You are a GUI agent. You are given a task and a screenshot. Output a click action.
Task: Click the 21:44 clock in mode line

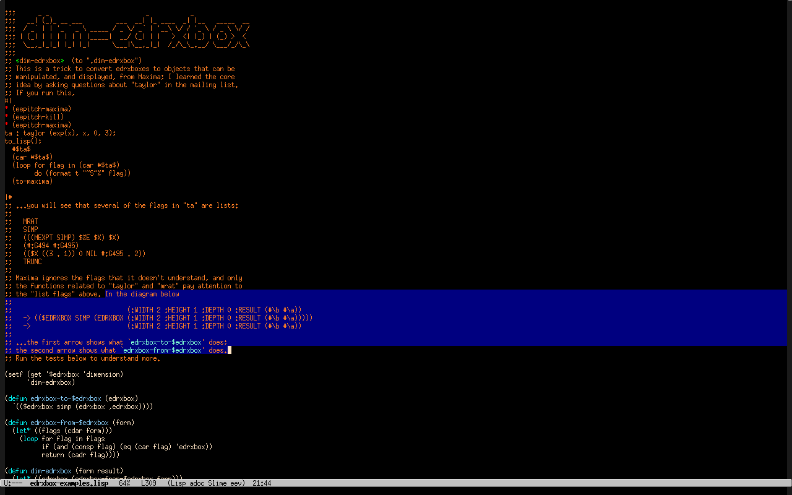click(x=262, y=483)
